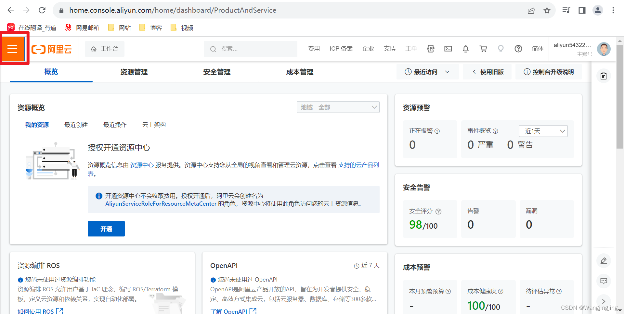Viewport: 624px width, 314px height.
Task: Open the chat feedback icon in right sidebar
Action: tap(604, 281)
